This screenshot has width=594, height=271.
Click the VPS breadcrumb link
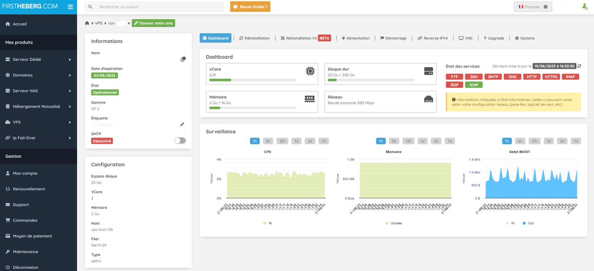coord(99,23)
